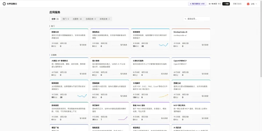262x131 pixels.
Task: Click the purple trend sparkline in 网页解析 card
Action: tap(123, 118)
